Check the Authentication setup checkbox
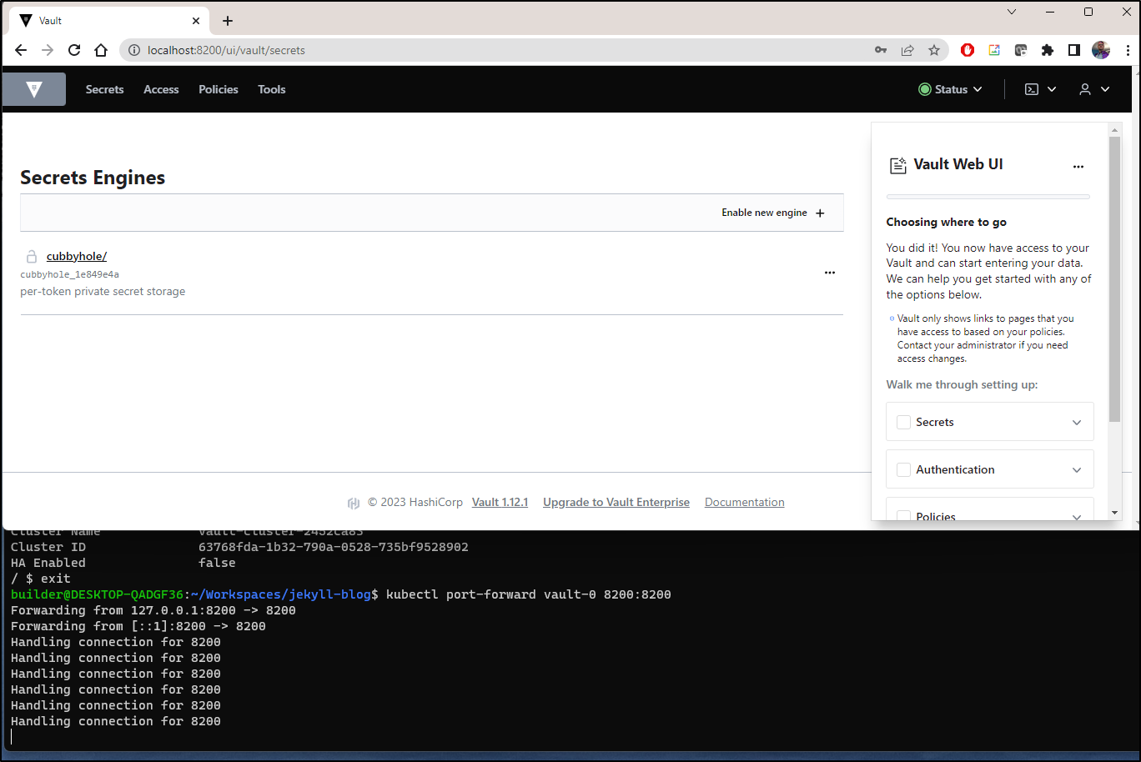Viewport: 1141px width, 762px height. pos(903,470)
